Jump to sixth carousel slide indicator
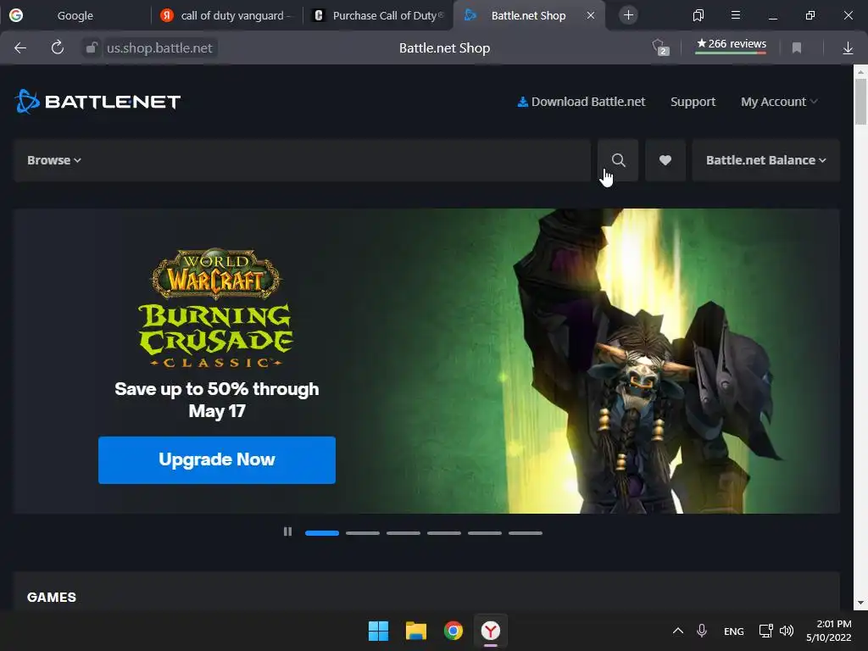This screenshot has height=651, width=868. [526, 533]
